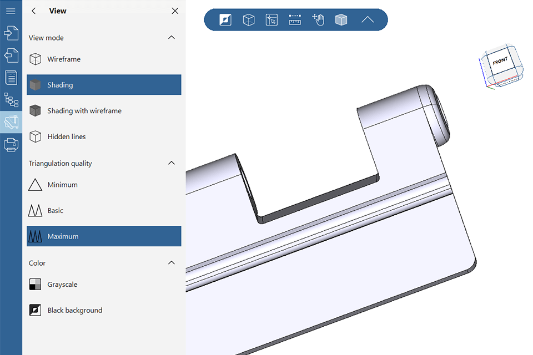Click the wireframe cube icon in top toolbar
This screenshot has height=355, width=533.
249,20
